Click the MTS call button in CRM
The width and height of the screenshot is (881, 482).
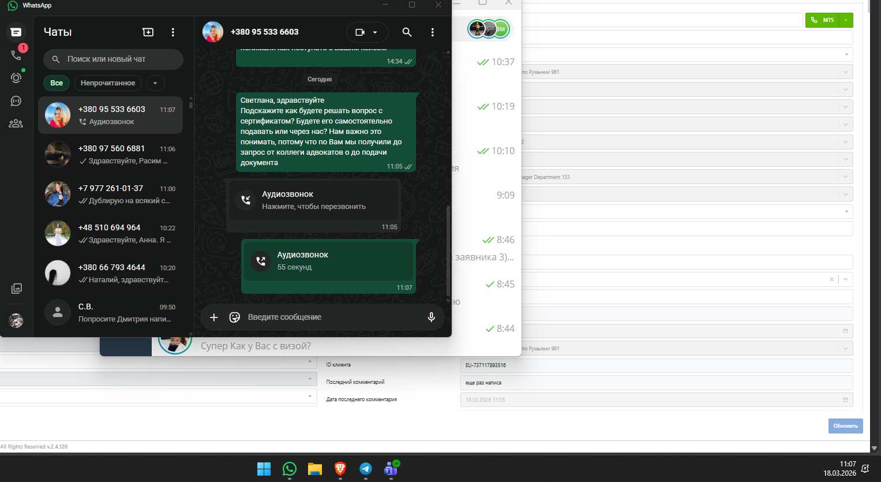point(822,20)
